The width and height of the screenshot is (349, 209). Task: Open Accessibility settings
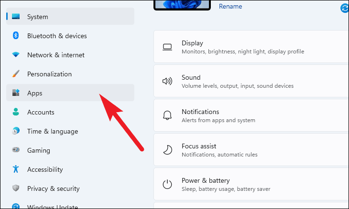pyautogui.click(x=70, y=169)
